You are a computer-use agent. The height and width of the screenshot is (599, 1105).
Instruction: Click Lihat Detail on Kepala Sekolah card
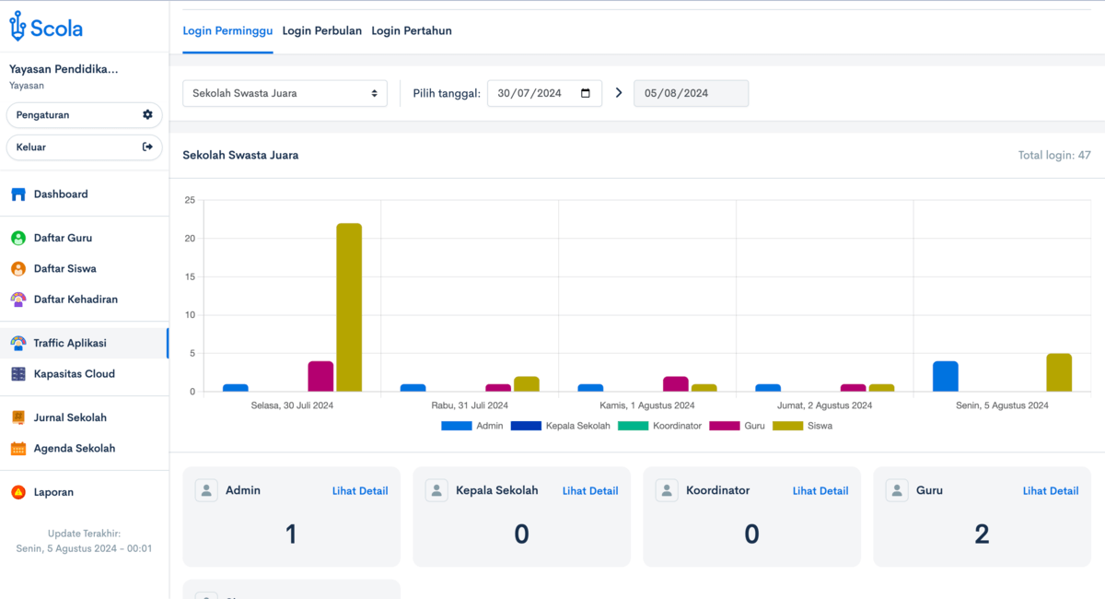[590, 491]
